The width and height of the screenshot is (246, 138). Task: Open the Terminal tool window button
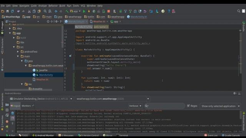tap(122, 135)
